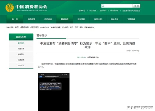Open 消费政策 navigation menu item

(x=31, y=19)
